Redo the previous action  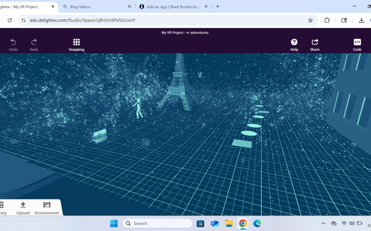[34, 45]
